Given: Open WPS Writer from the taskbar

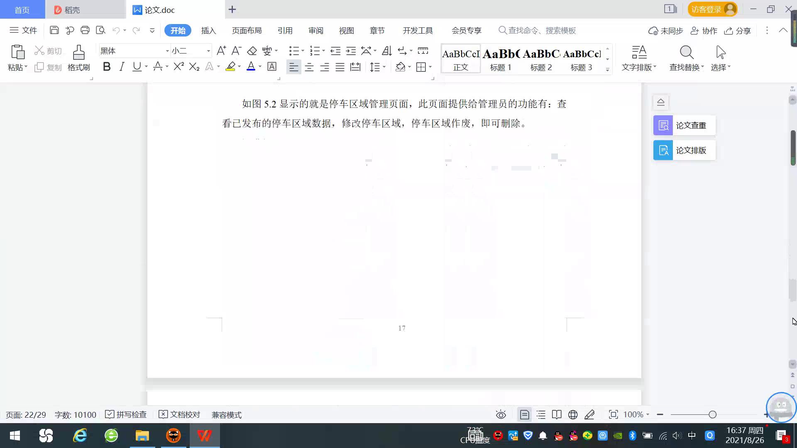Looking at the screenshot, I should click(x=204, y=436).
